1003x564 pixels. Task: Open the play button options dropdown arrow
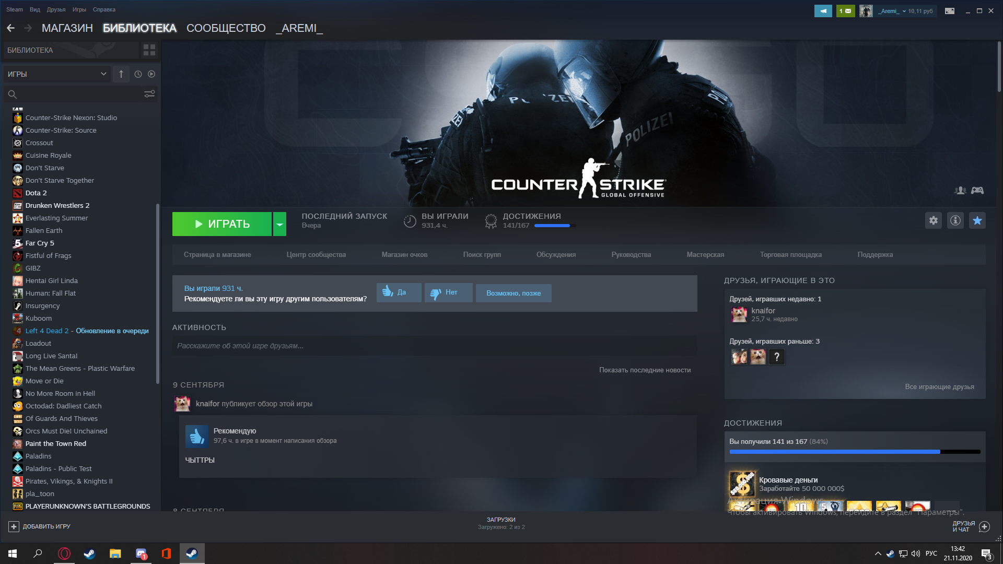[x=280, y=224]
